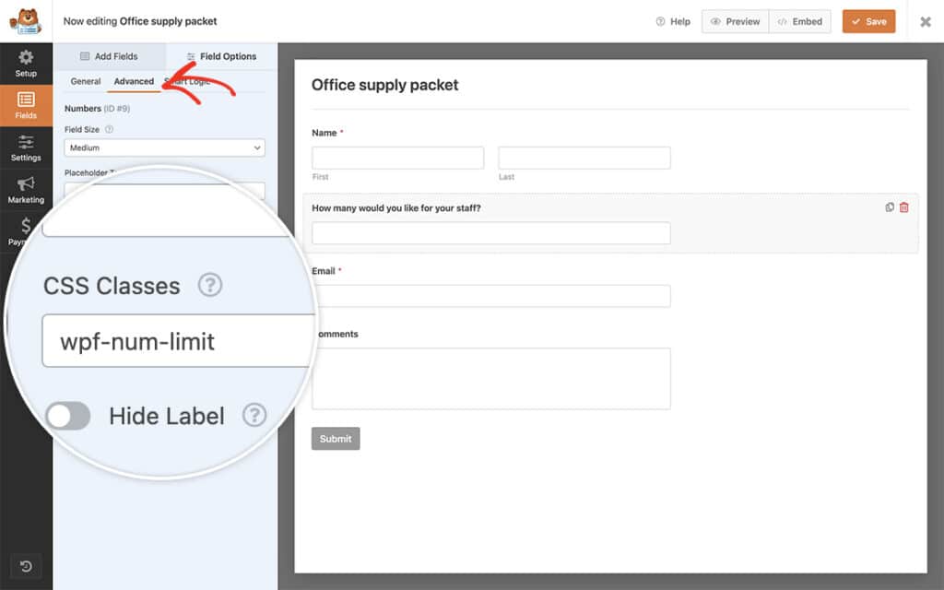Switch to the Field Options tab

[220, 55]
